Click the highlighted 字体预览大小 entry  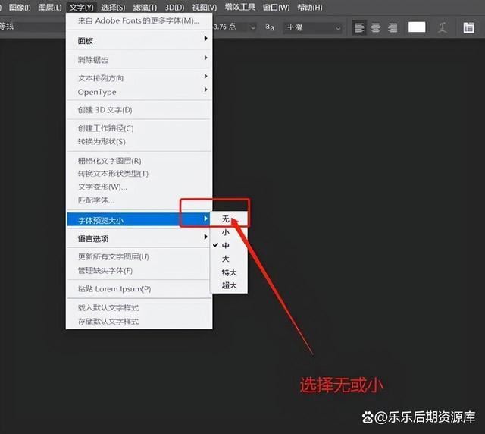pyautogui.click(x=139, y=220)
